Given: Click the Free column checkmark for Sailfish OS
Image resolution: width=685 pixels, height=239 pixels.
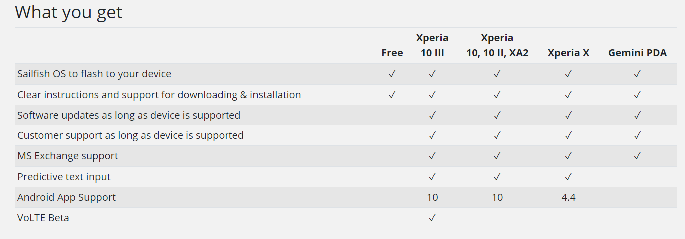Looking at the screenshot, I should tap(392, 74).
